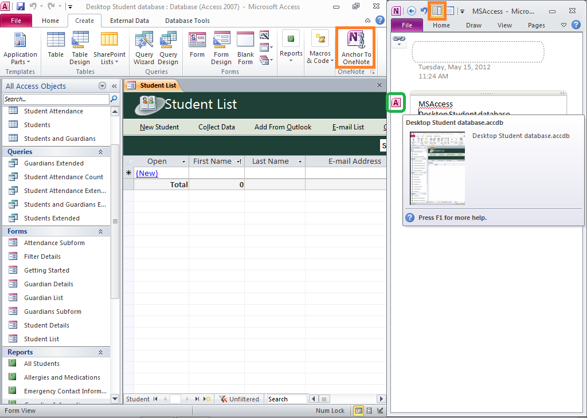Create new blank record in navigator
This screenshot has height=418, width=587.
click(x=207, y=399)
